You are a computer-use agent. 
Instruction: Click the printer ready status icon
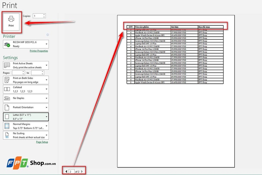(7, 45)
